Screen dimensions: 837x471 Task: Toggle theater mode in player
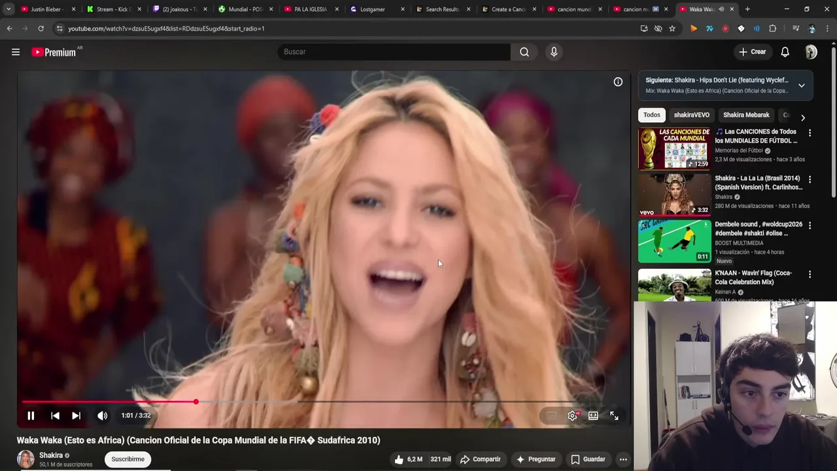[593, 415]
